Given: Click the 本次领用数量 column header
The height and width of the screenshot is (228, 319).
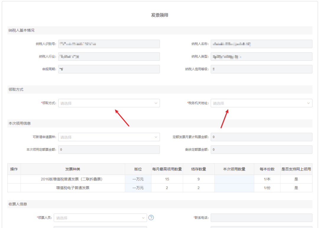Looking at the screenshot, I should click(x=234, y=169).
